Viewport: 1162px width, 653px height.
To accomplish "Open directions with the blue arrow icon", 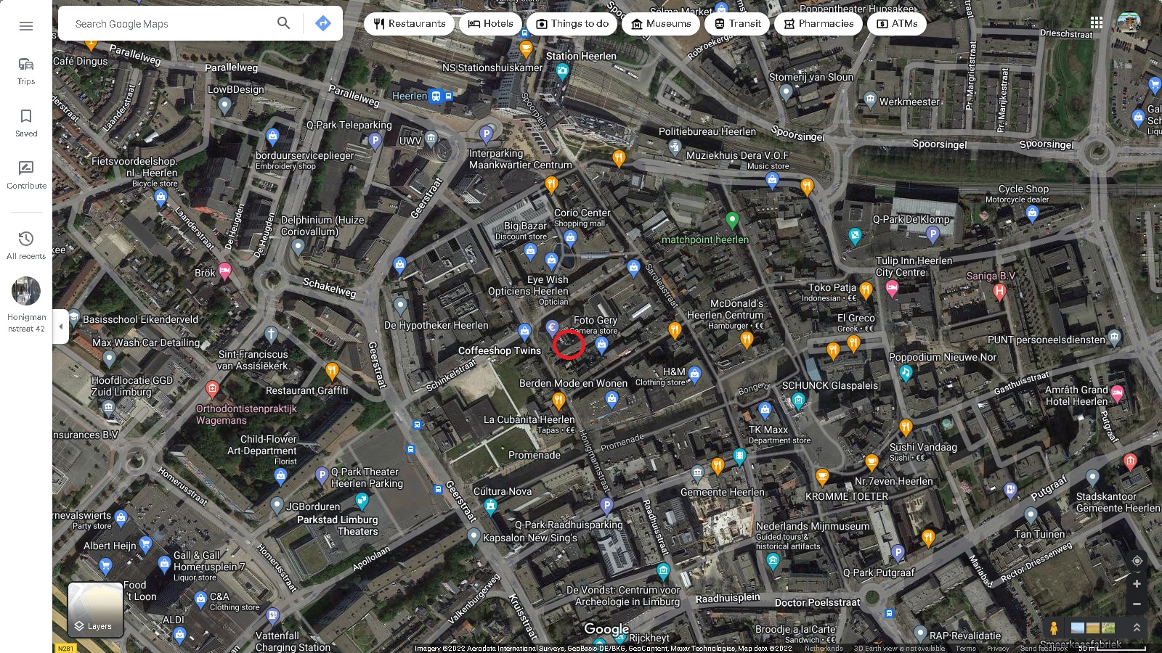I will [x=323, y=23].
